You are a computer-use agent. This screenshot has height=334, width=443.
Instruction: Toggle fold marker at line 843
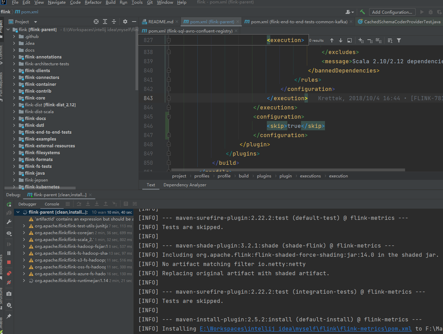pyautogui.click(x=169, y=98)
